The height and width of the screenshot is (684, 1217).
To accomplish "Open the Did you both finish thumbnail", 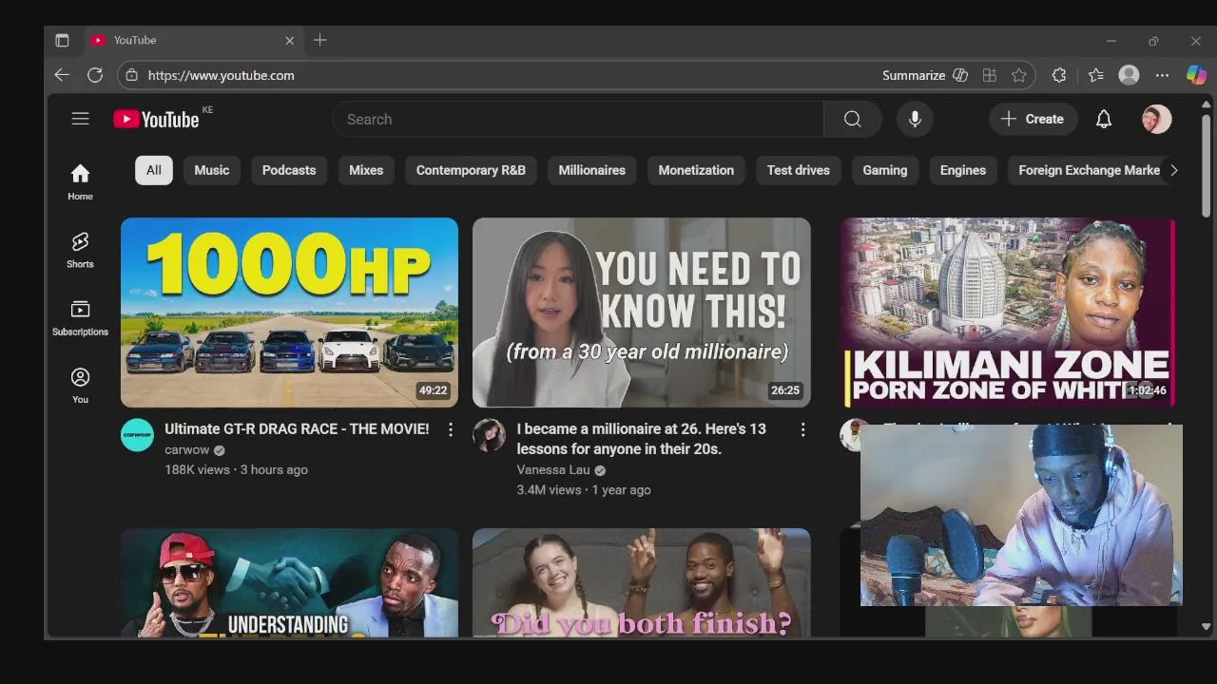I will [642, 582].
